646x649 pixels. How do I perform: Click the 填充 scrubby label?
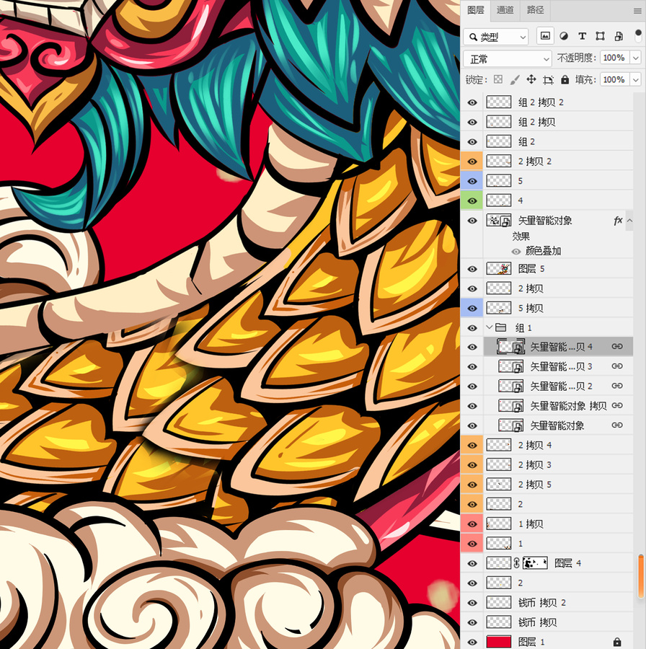[585, 79]
